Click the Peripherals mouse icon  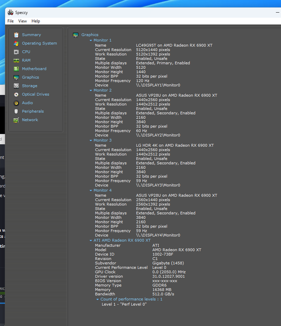click(x=16, y=111)
